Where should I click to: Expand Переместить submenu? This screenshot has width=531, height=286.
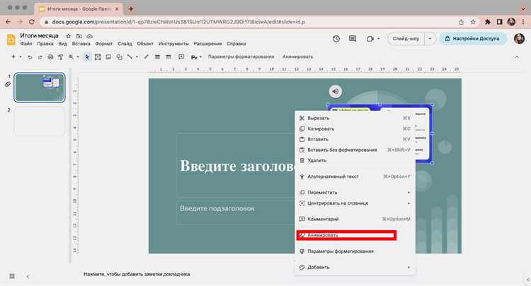point(355,192)
